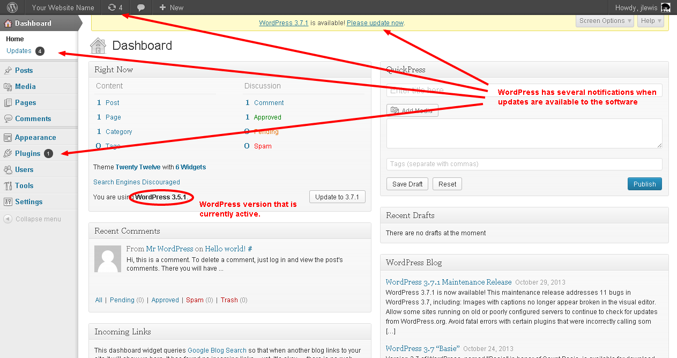Click the Incoming Links widget header
The height and width of the screenshot is (358, 677).
[x=230, y=332]
